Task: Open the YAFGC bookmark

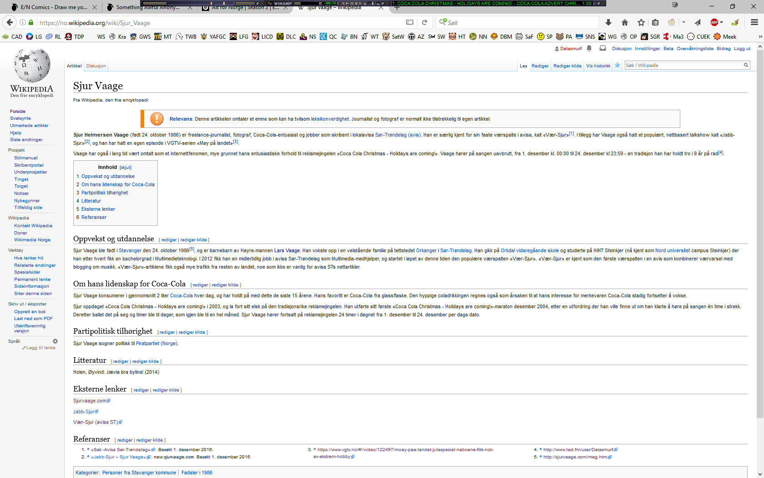Action: (x=213, y=36)
